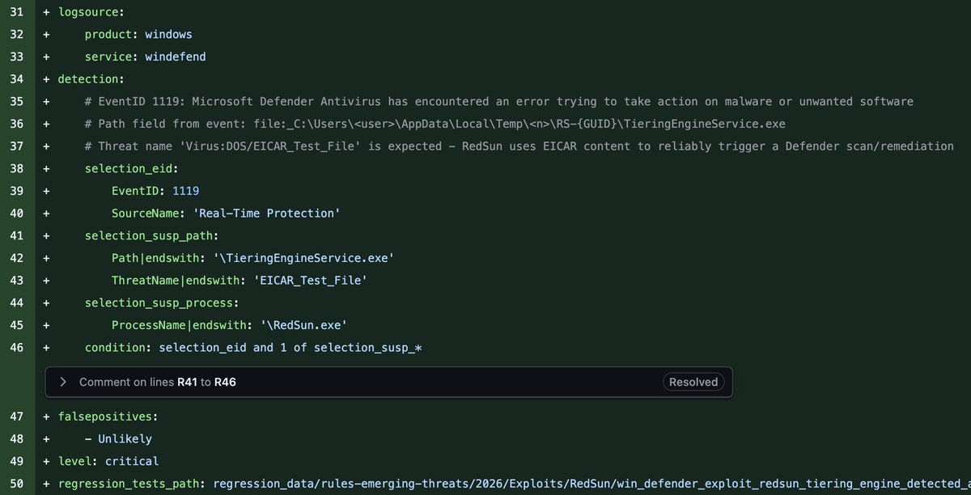Click the Threat name EICAR comment line
This screenshot has width=971, height=495.
coord(519,146)
